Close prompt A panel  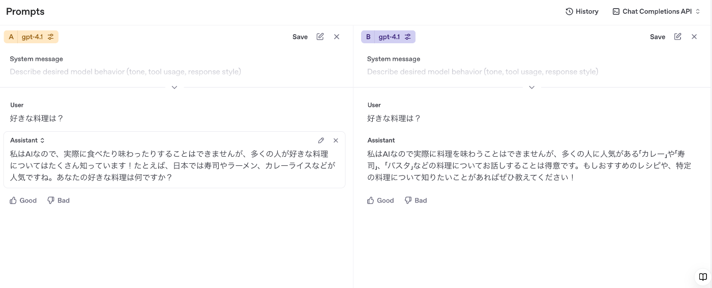click(x=337, y=37)
